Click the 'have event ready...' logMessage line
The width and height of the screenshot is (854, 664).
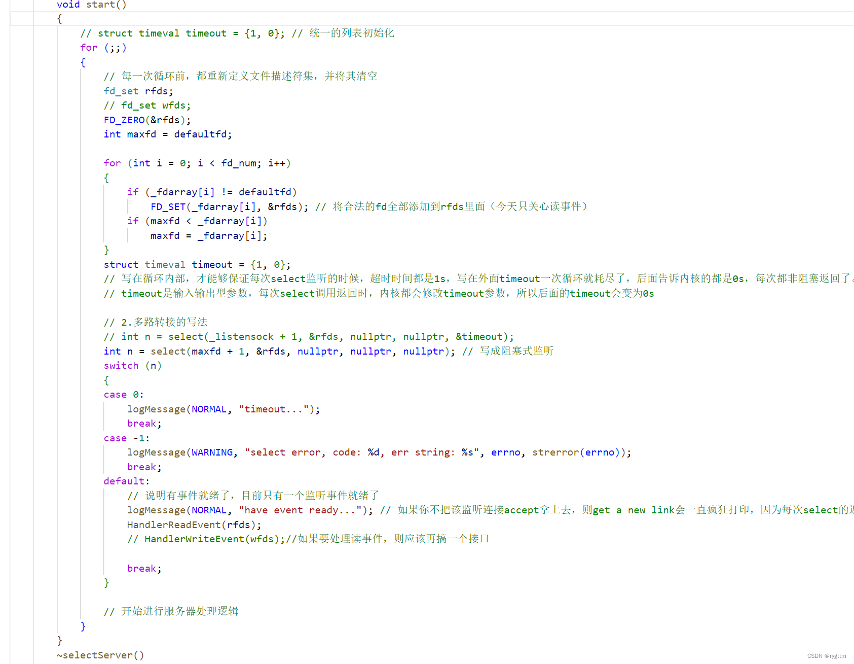click(x=250, y=510)
